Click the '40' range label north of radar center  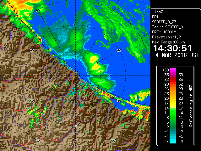coord(75,25)
